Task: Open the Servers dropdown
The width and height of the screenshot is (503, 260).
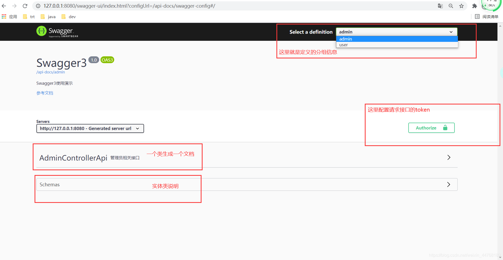Action: (x=90, y=128)
